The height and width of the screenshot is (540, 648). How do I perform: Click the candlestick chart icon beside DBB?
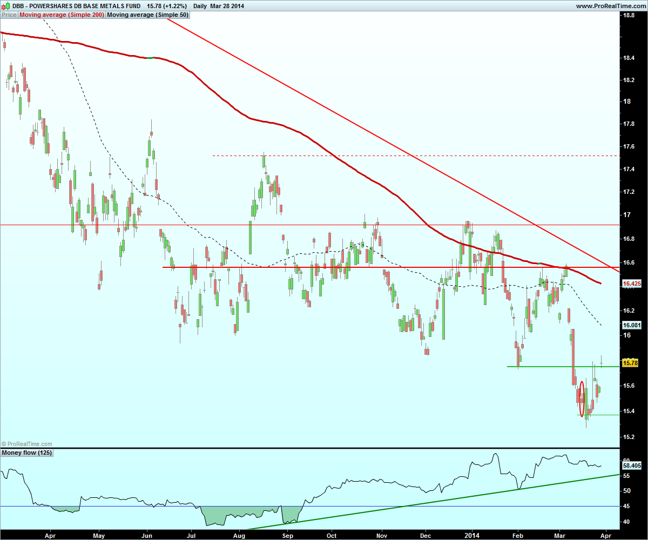pos(4,6)
